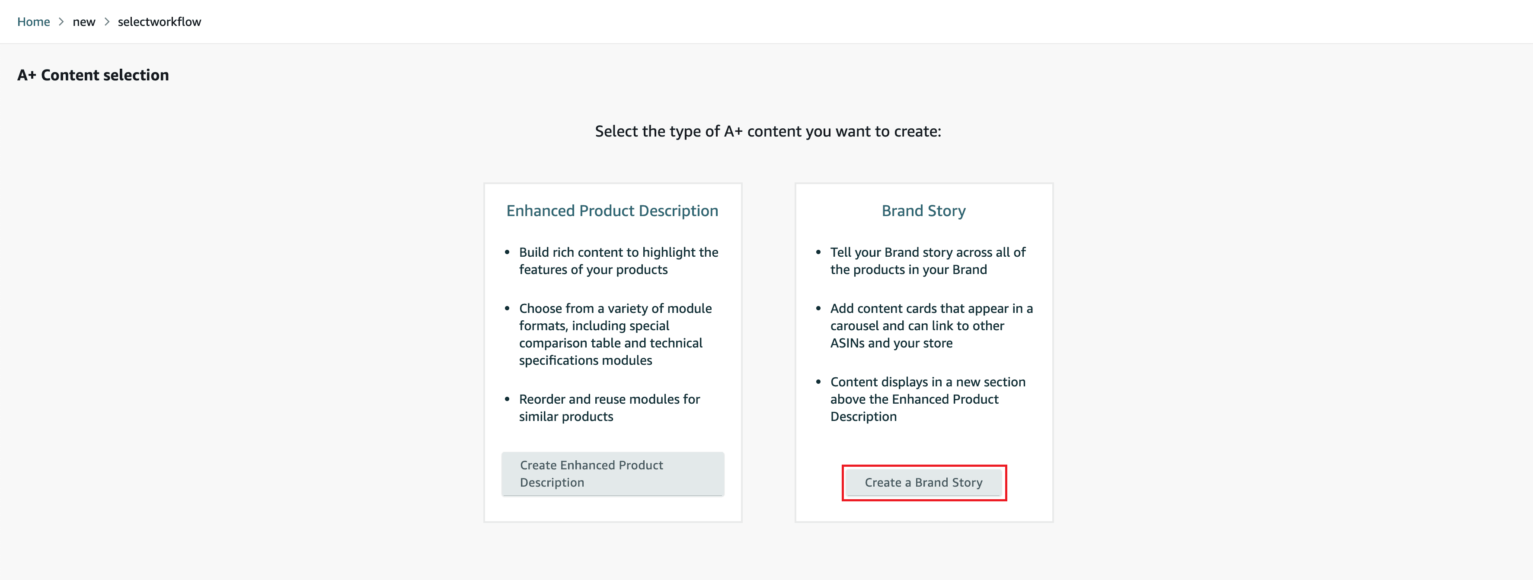
Task: Click the chevron before selectworkflow breadcrumb
Action: pos(107,22)
